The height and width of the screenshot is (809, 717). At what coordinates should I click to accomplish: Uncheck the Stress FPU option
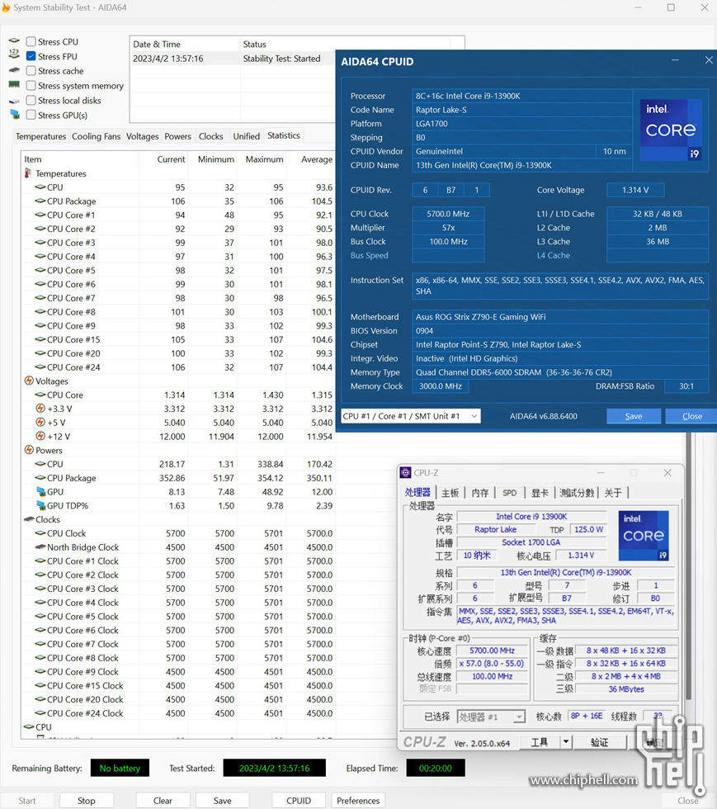(31, 56)
